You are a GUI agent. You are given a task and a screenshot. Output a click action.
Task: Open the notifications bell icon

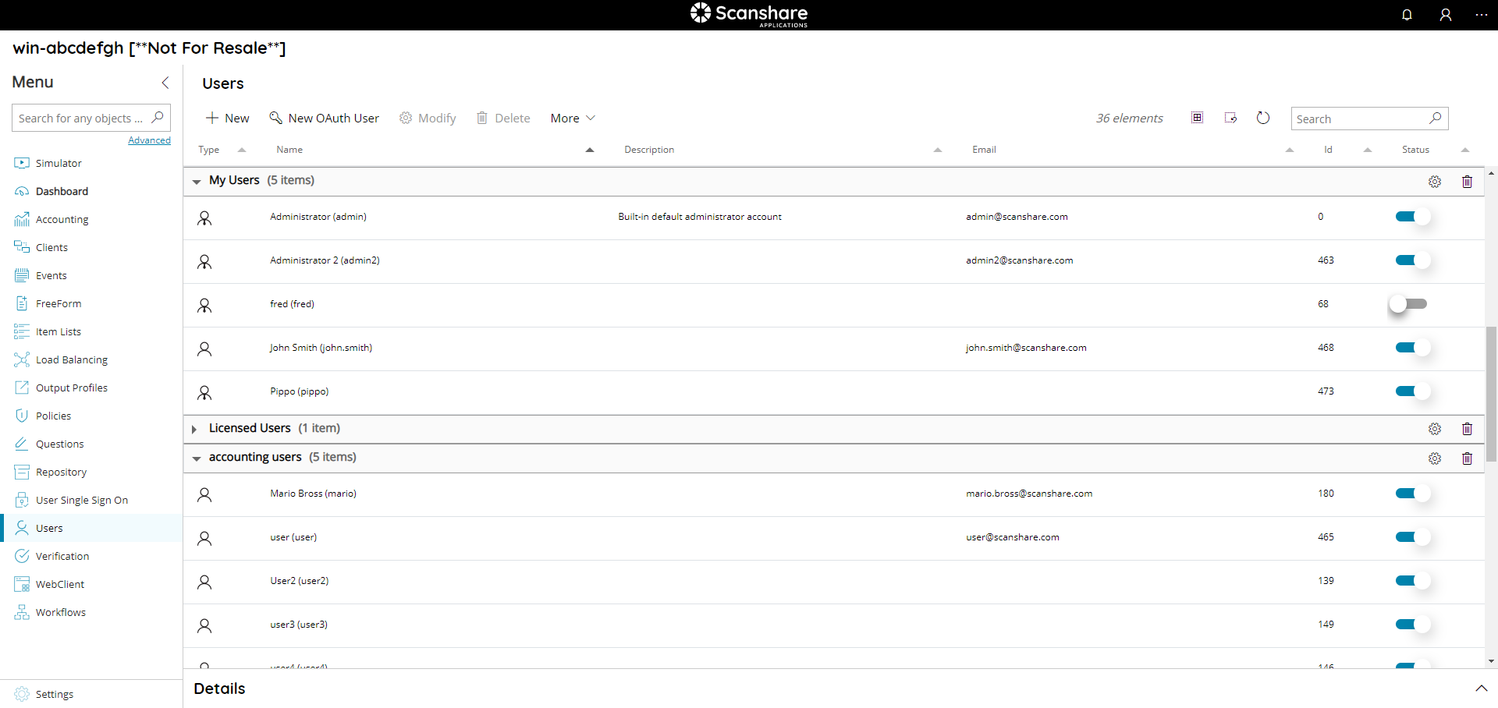(x=1407, y=15)
